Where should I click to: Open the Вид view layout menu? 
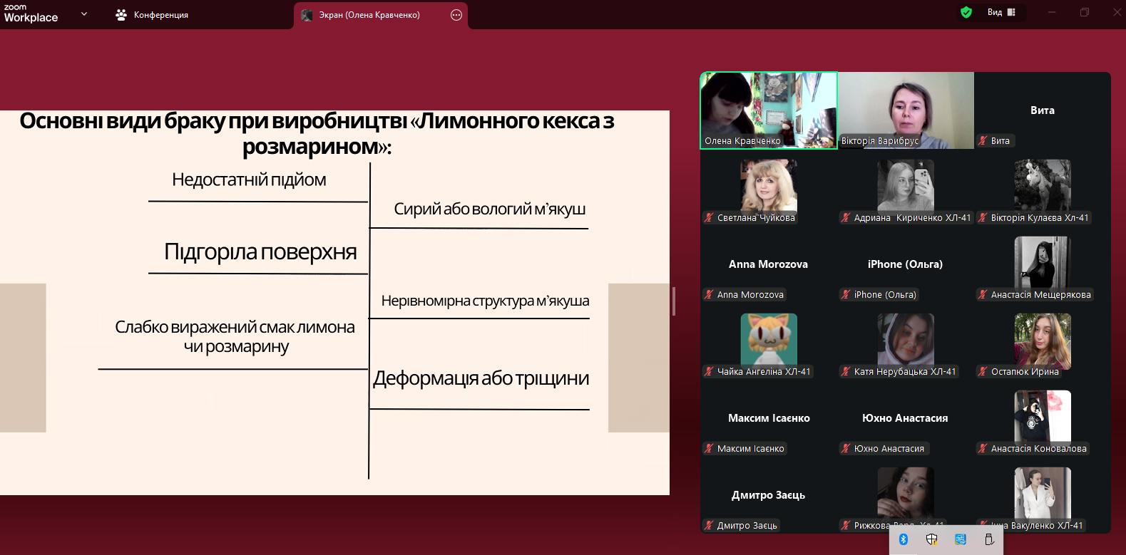click(1001, 12)
